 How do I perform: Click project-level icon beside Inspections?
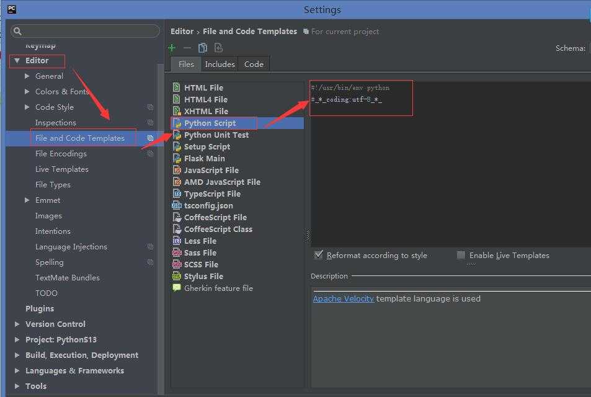tap(151, 123)
